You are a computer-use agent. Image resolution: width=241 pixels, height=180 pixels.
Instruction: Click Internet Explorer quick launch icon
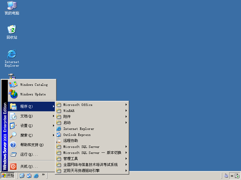(x=36, y=175)
